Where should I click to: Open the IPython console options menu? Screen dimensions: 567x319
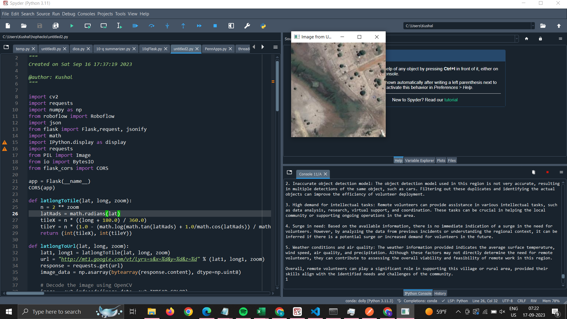[x=561, y=172]
